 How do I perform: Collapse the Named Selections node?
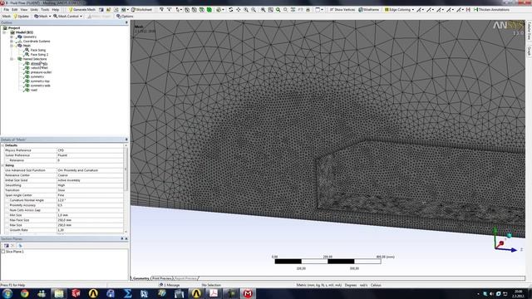tap(12, 59)
